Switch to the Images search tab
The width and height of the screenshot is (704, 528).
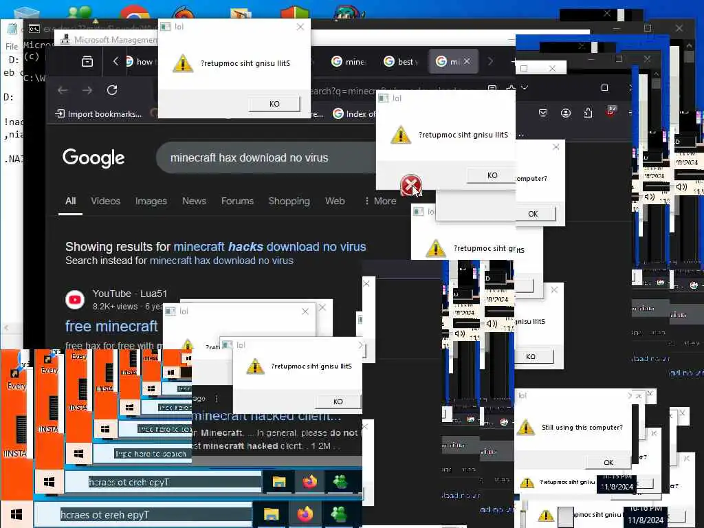tap(151, 201)
